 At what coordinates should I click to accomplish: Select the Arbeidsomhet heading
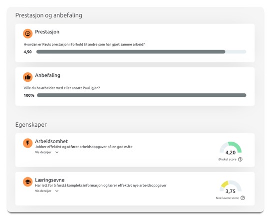[51, 141]
